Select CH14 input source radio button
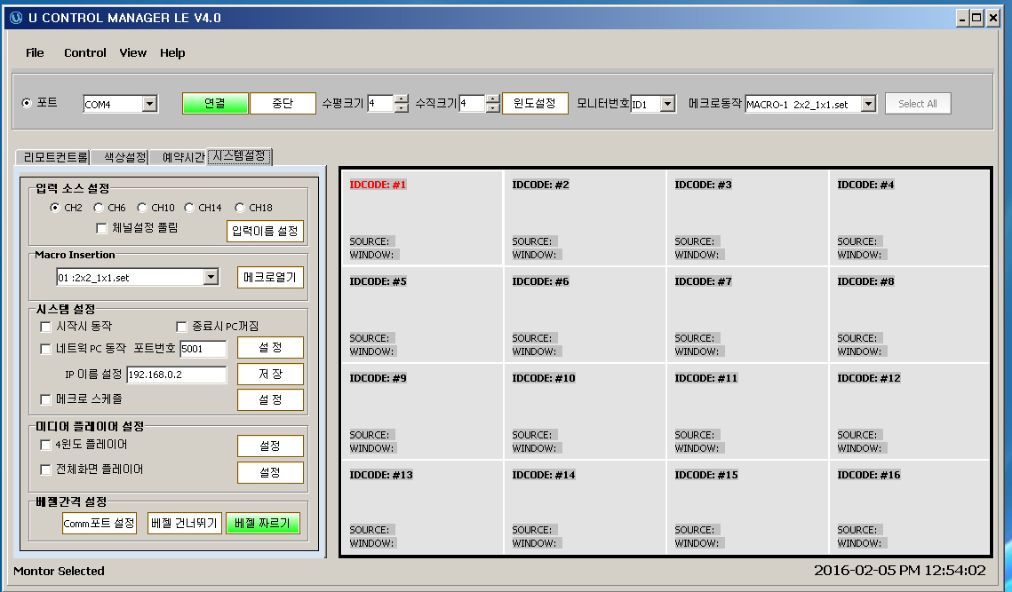Screen dimensions: 1012x592 pyautogui.click(x=189, y=208)
